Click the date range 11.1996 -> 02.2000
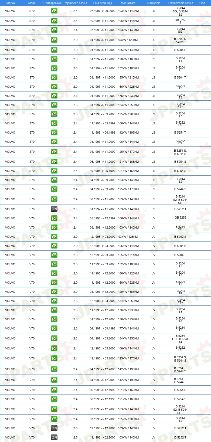The width and height of the screenshot is (211, 442). (x=103, y=437)
